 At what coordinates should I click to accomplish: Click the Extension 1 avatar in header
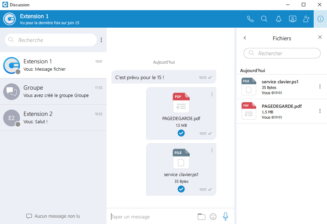pyautogui.click(x=9, y=19)
